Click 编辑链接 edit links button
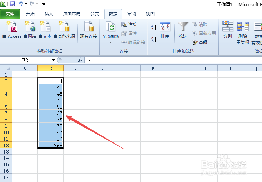The image size is (262, 182). click(x=133, y=42)
